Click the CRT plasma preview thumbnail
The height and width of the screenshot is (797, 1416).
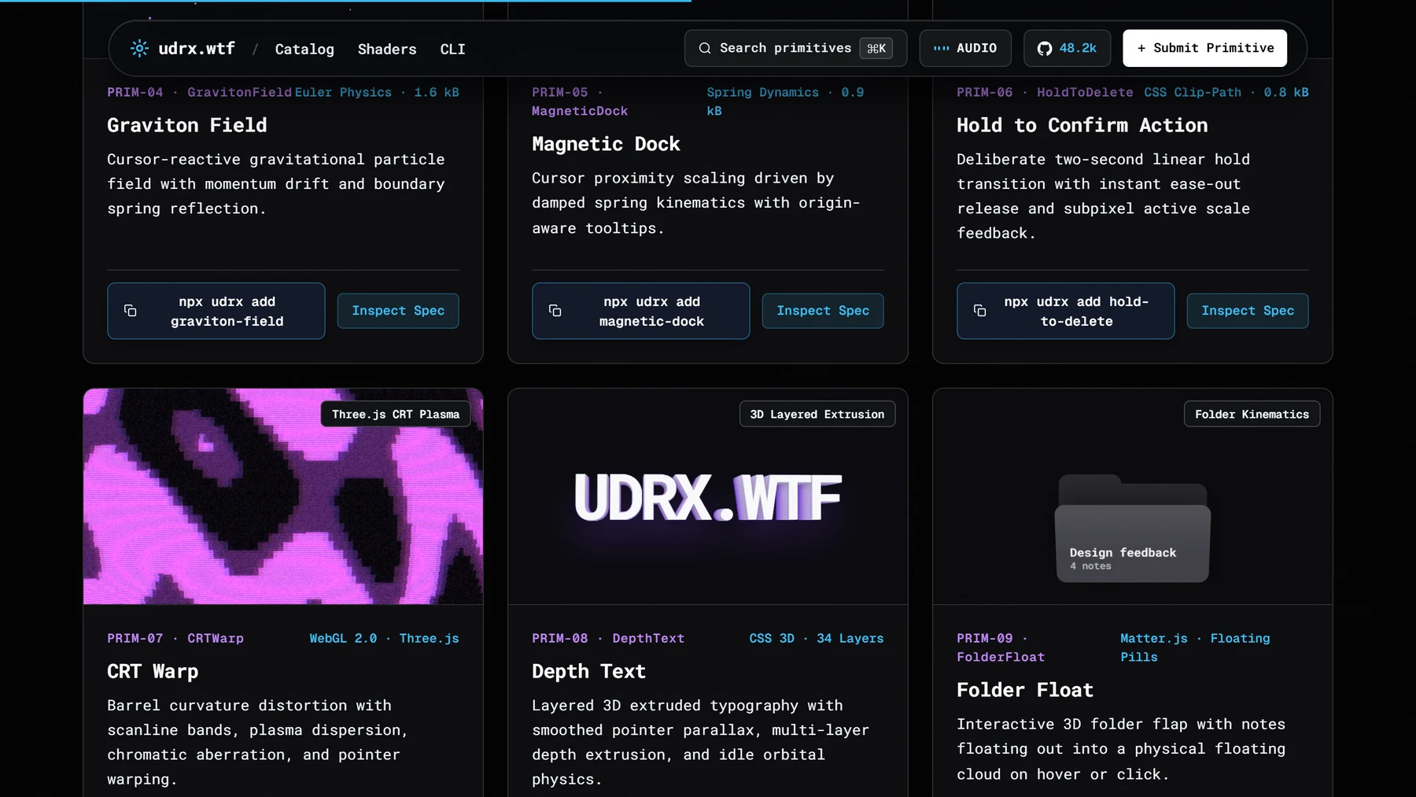click(283, 496)
